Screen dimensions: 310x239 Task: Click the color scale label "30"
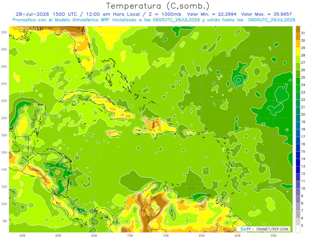pyautogui.click(x=303, y=40)
